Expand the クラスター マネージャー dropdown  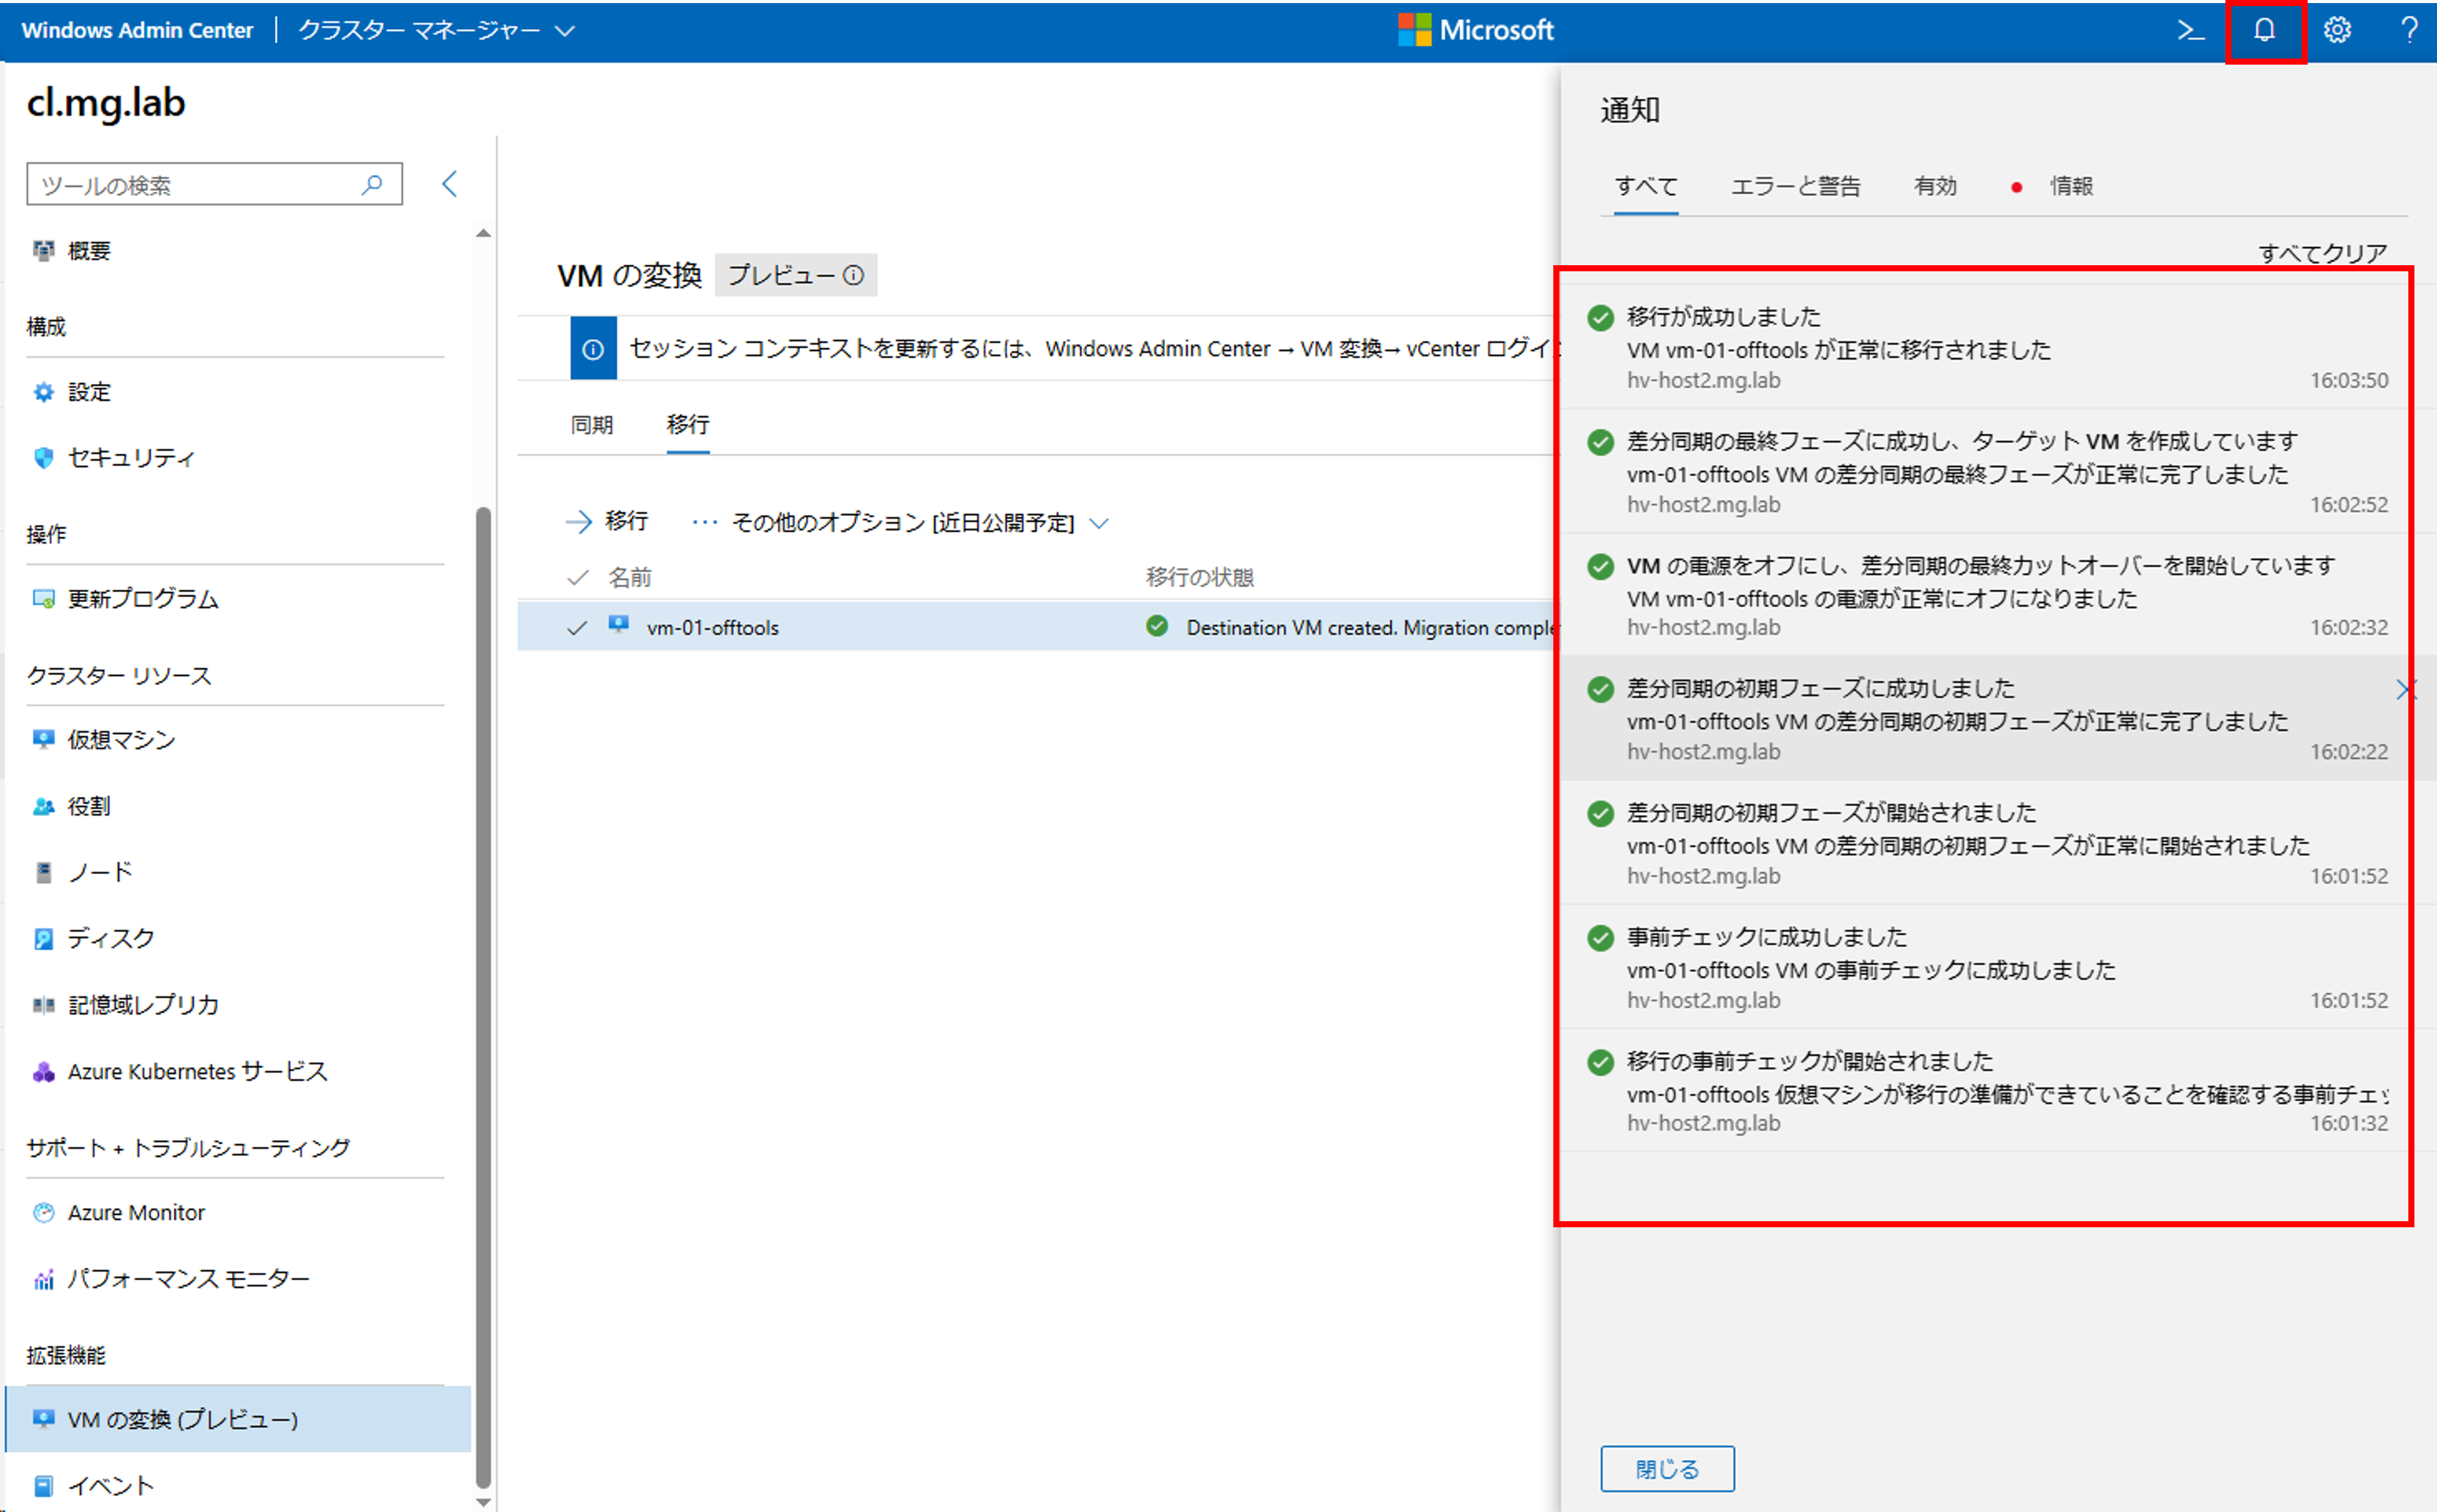[x=565, y=30]
